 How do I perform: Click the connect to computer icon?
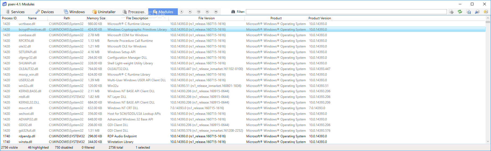pos(477,12)
